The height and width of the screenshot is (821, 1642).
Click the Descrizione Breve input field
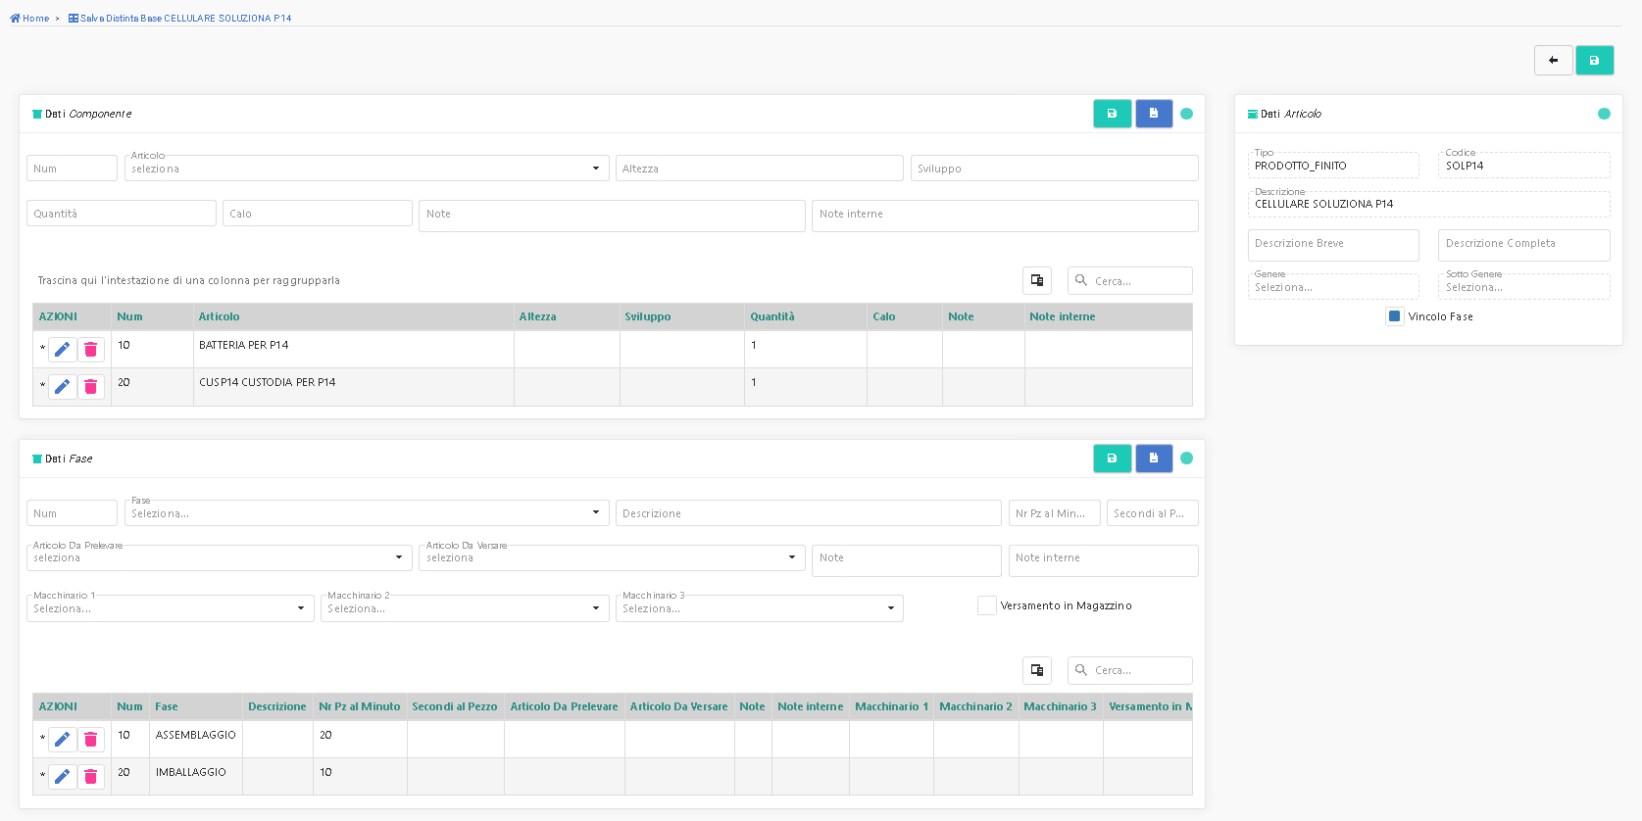point(1332,244)
